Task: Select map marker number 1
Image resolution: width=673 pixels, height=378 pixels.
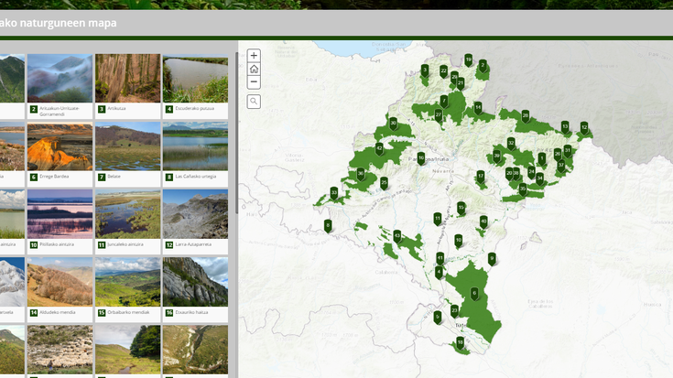Action: (x=542, y=158)
